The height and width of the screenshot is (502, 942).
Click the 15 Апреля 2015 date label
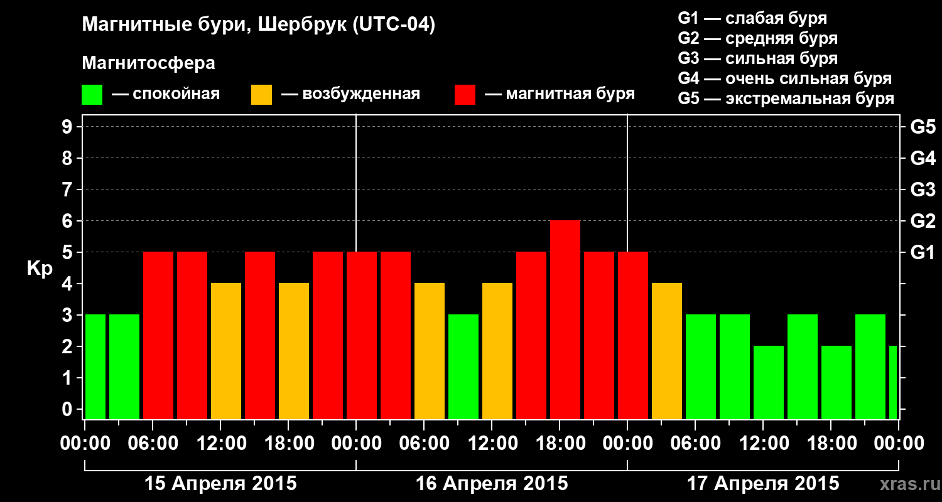click(x=220, y=483)
